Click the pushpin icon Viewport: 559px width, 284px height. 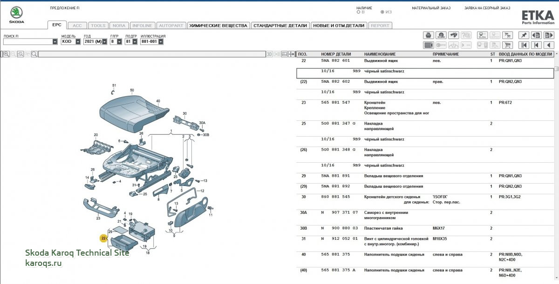pyautogui.click(x=524, y=35)
